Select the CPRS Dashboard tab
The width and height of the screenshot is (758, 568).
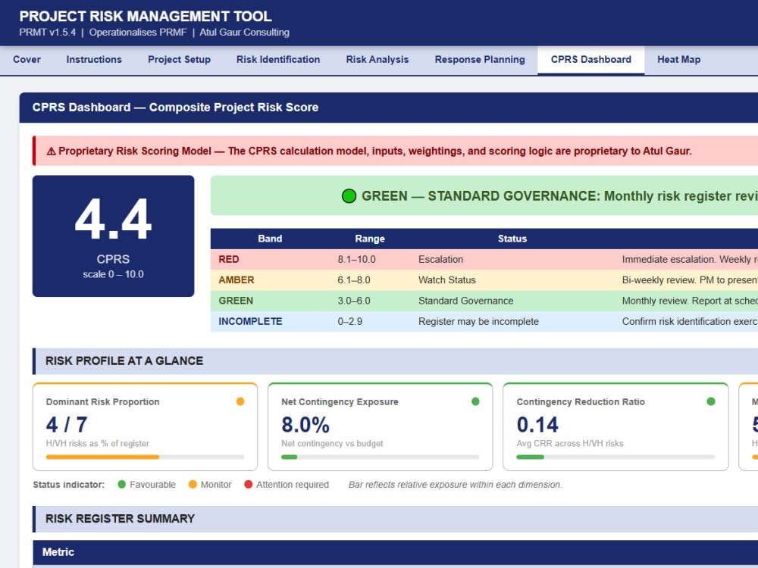tap(590, 60)
